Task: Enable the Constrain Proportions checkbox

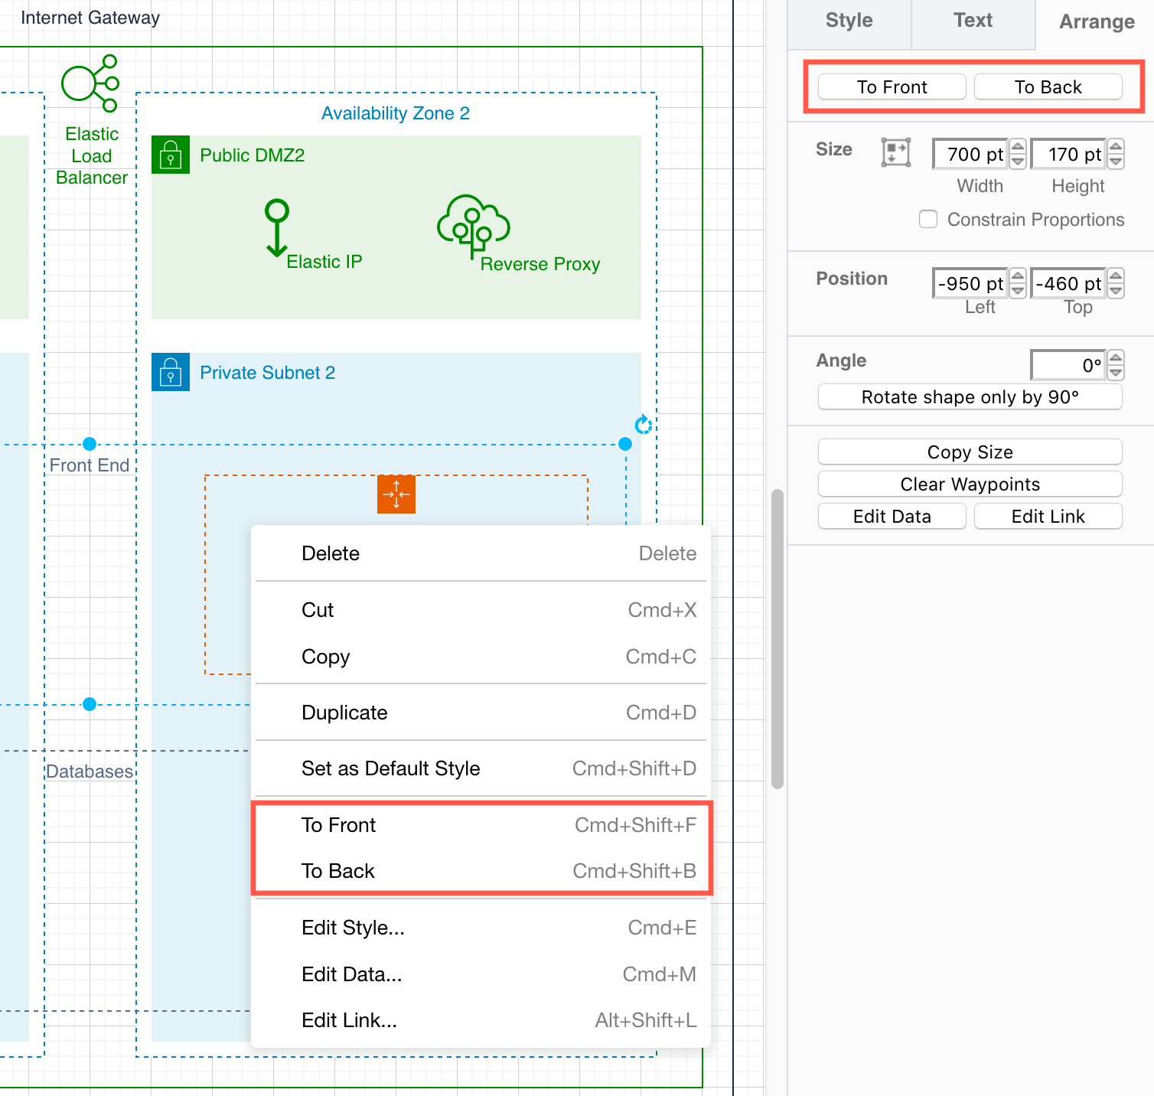Action: tap(927, 219)
